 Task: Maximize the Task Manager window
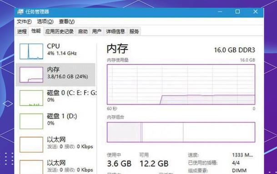[x=237, y=12]
